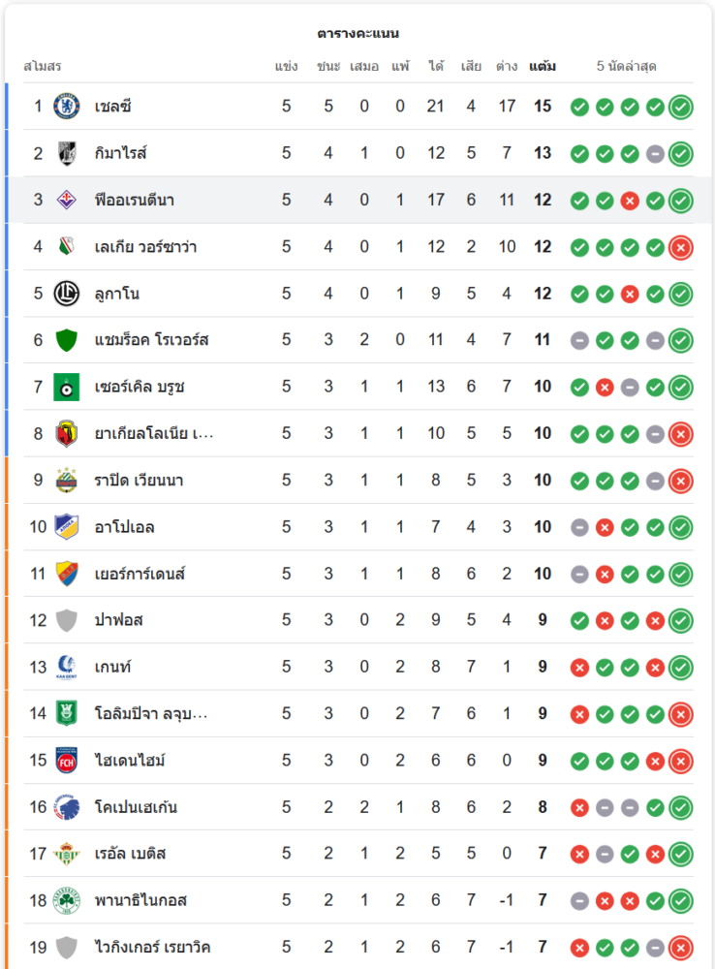715x969 pixels.
Task: Click the FC Copenhagen club logo
Action: (x=67, y=807)
